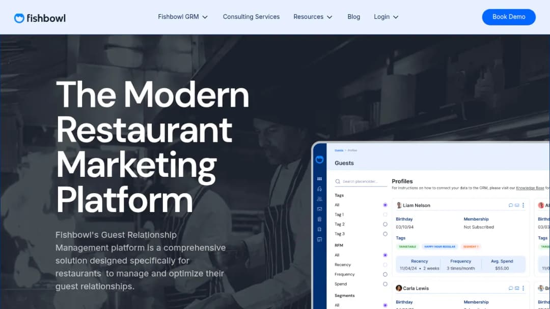Screen dimensions: 550x309
Task: Click the Book Demo button
Action: (509, 17)
